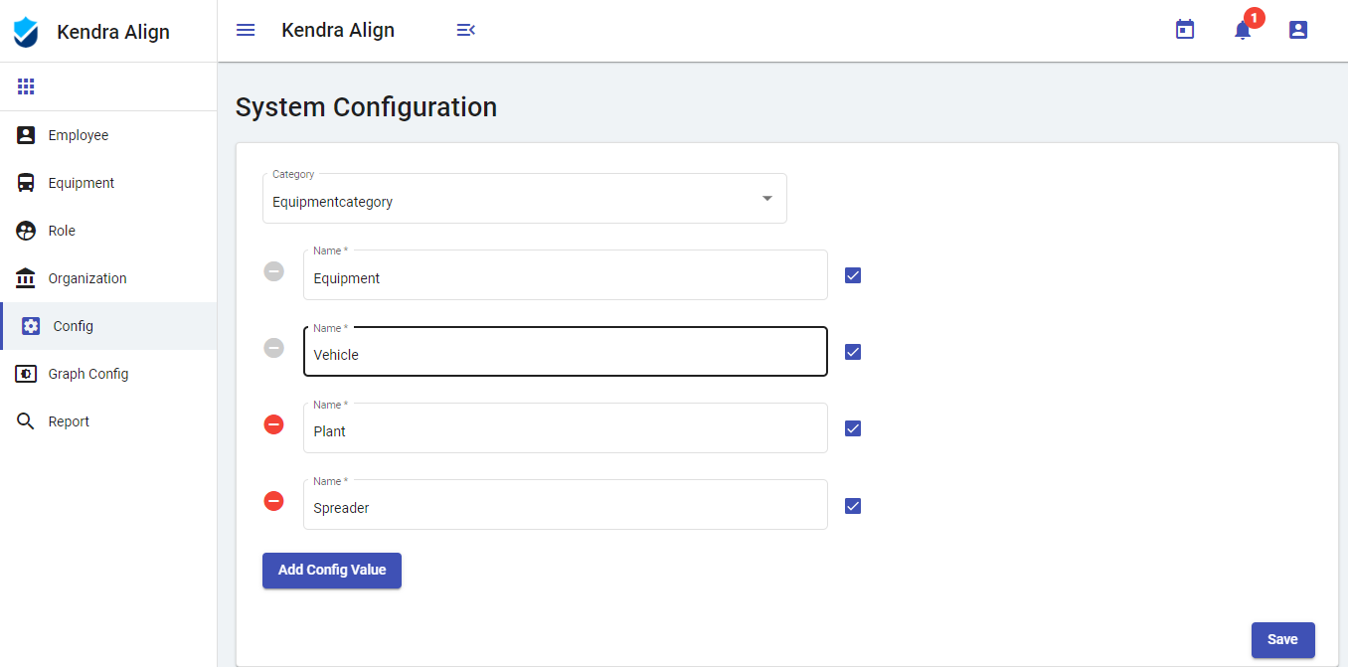Go to Organization menu item
This screenshot has width=1348, height=667.
pos(108,278)
